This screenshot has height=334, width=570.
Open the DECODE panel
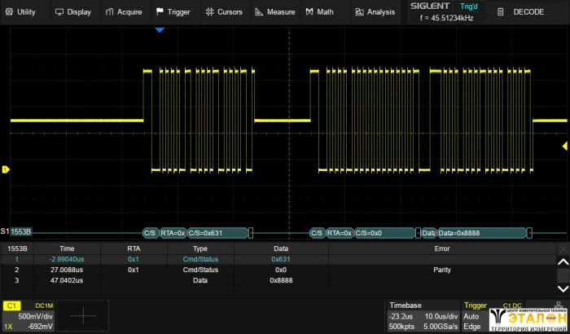click(x=527, y=12)
